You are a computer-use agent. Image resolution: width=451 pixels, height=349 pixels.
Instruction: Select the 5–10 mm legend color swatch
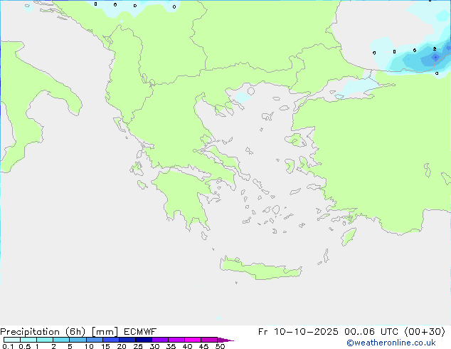tap(78, 340)
